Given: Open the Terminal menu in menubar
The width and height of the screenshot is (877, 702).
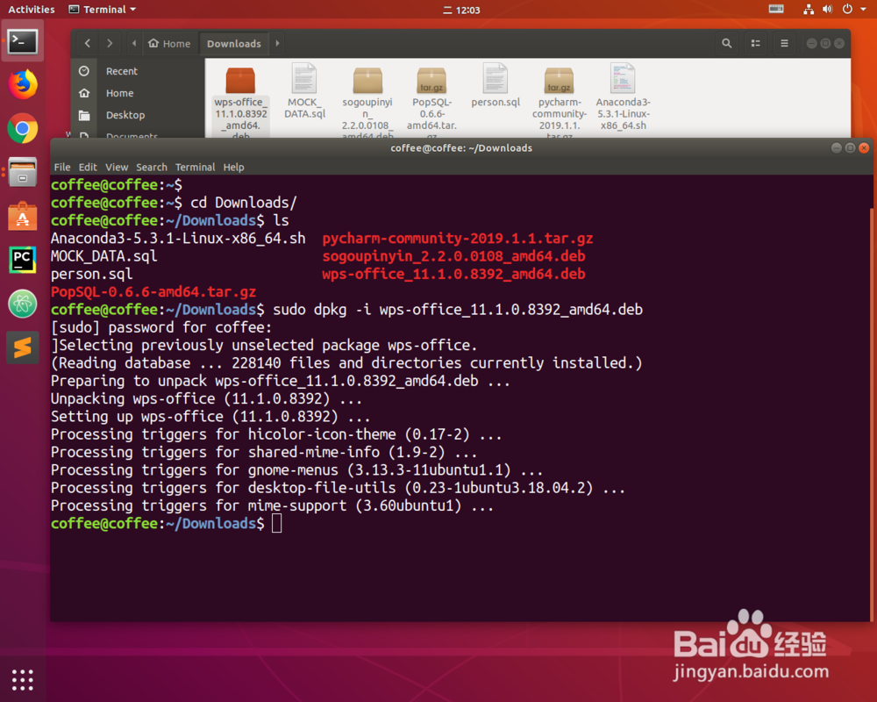Looking at the screenshot, I should click(196, 167).
